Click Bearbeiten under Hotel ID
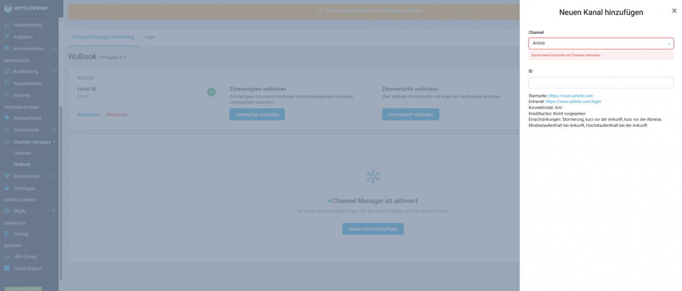682x291 pixels. 89,115
